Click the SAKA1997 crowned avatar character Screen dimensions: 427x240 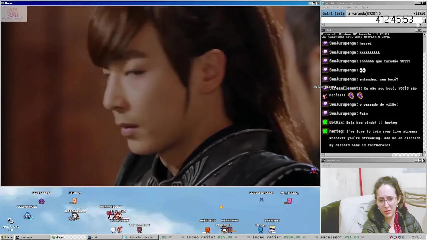tap(273, 229)
